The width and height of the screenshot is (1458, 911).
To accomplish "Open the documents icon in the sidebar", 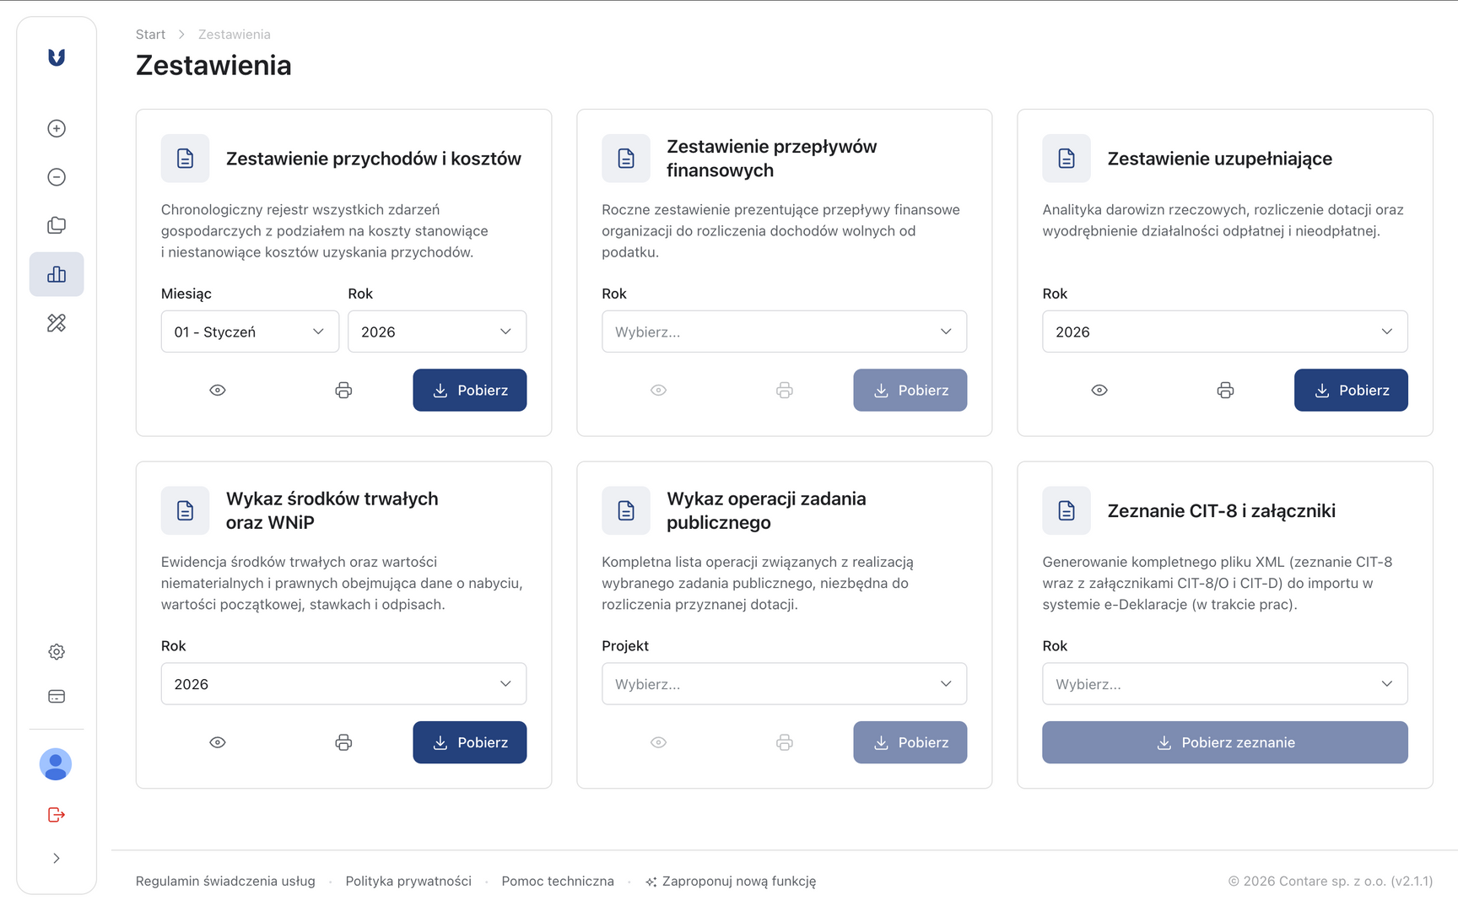I will [x=56, y=224].
